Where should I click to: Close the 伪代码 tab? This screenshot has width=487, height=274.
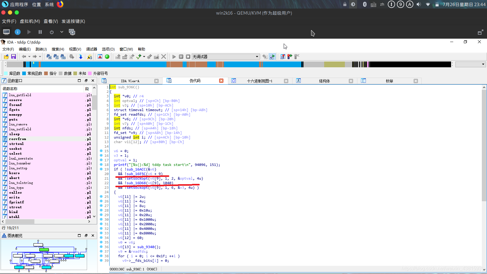[221, 81]
